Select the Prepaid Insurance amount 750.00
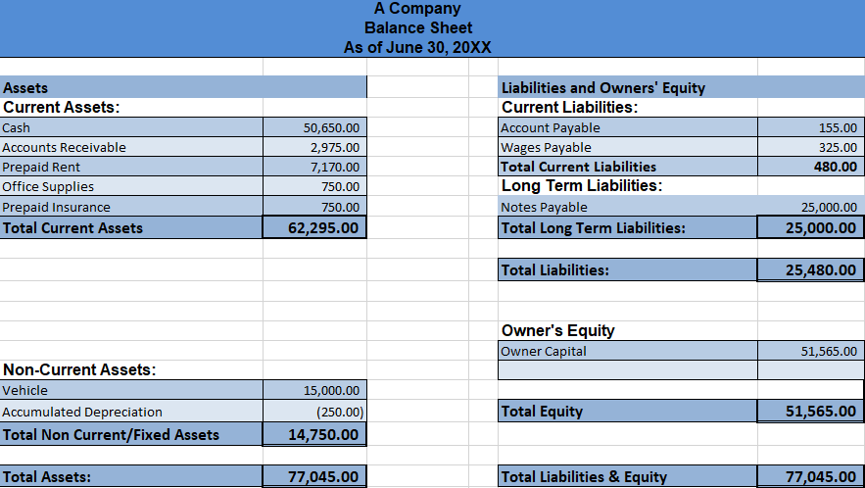 [x=314, y=207]
